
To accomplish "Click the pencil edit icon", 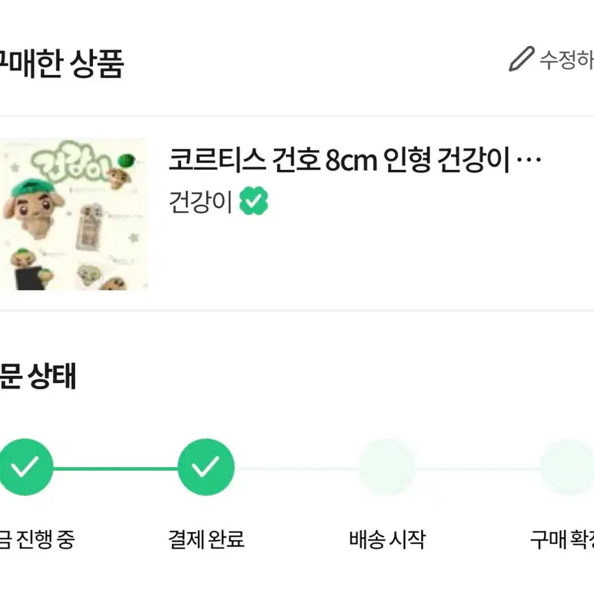I will pyautogui.click(x=521, y=59).
